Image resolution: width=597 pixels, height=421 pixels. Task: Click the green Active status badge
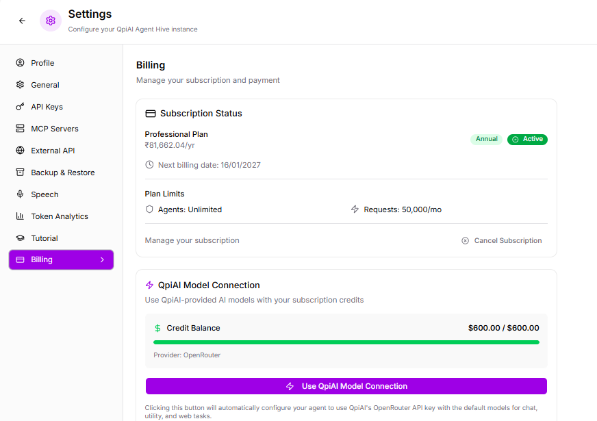[x=527, y=139]
